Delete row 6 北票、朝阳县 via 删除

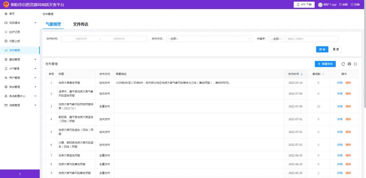point(348,145)
